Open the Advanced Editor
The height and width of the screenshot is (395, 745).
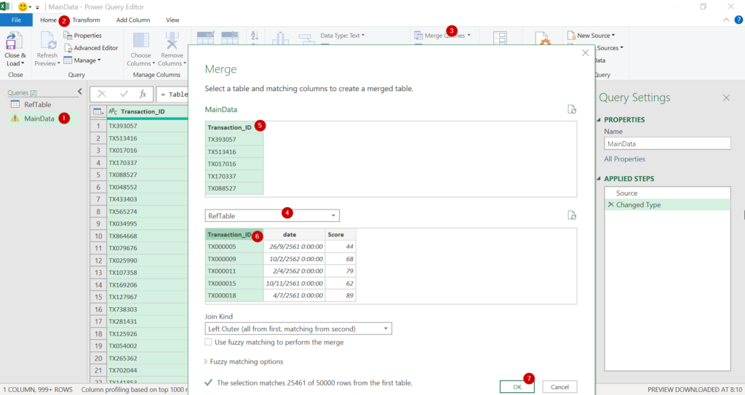91,48
